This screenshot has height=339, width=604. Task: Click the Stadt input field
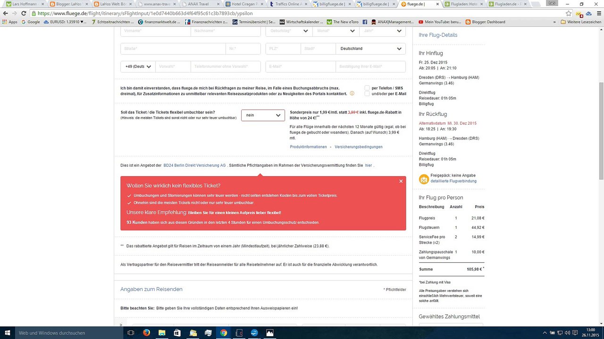[318, 48]
